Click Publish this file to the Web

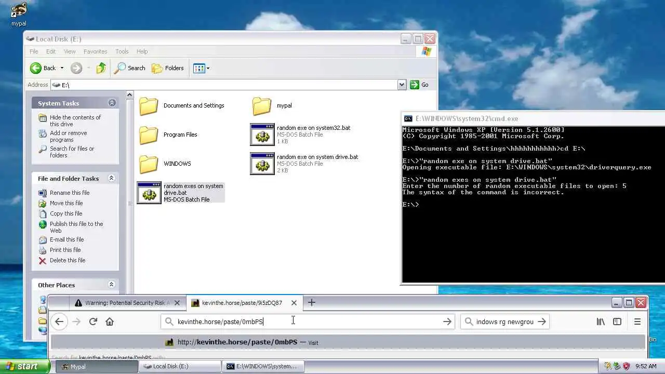pos(76,227)
